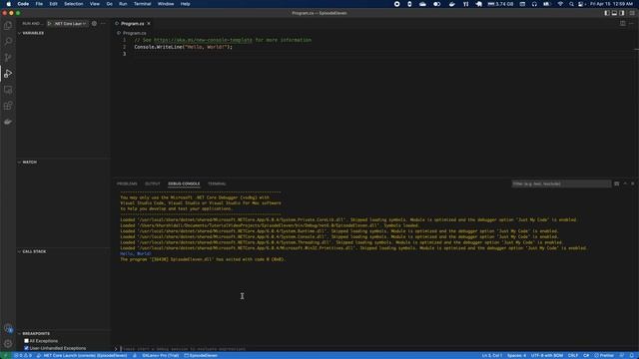639x359 pixels.
Task: Toggle bottom panel visibility in title bar
Action: [615, 13]
